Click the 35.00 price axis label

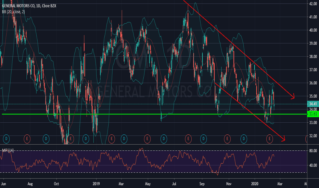[313, 96]
